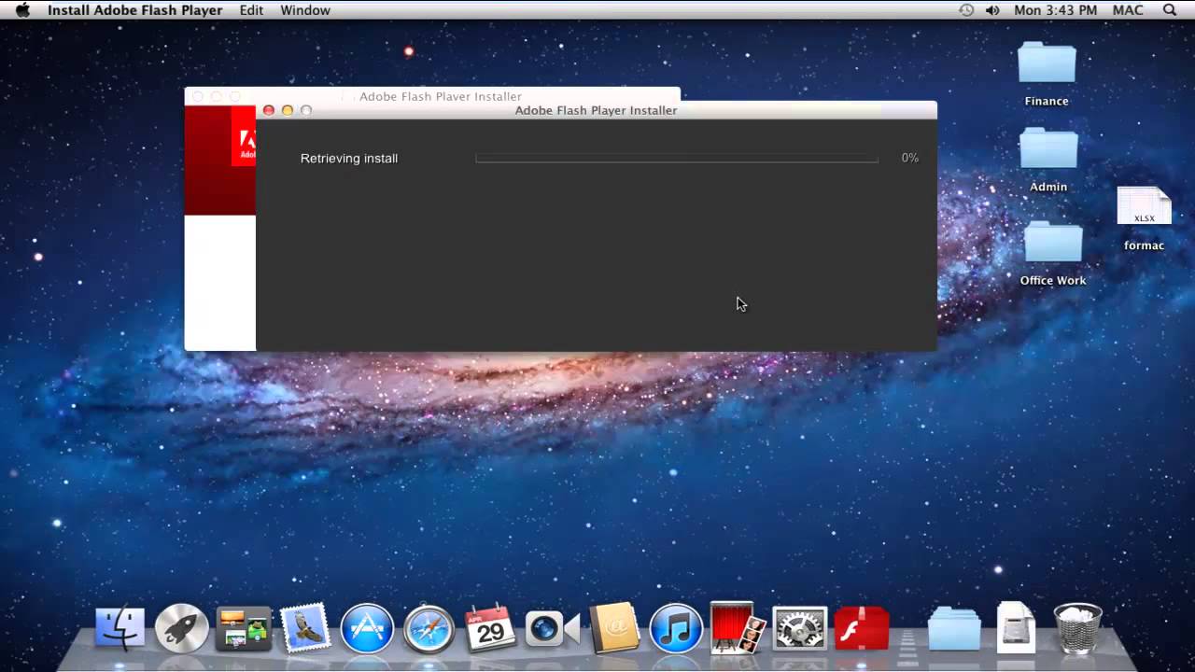Open Photo Booth in the Dock

[x=738, y=627]
